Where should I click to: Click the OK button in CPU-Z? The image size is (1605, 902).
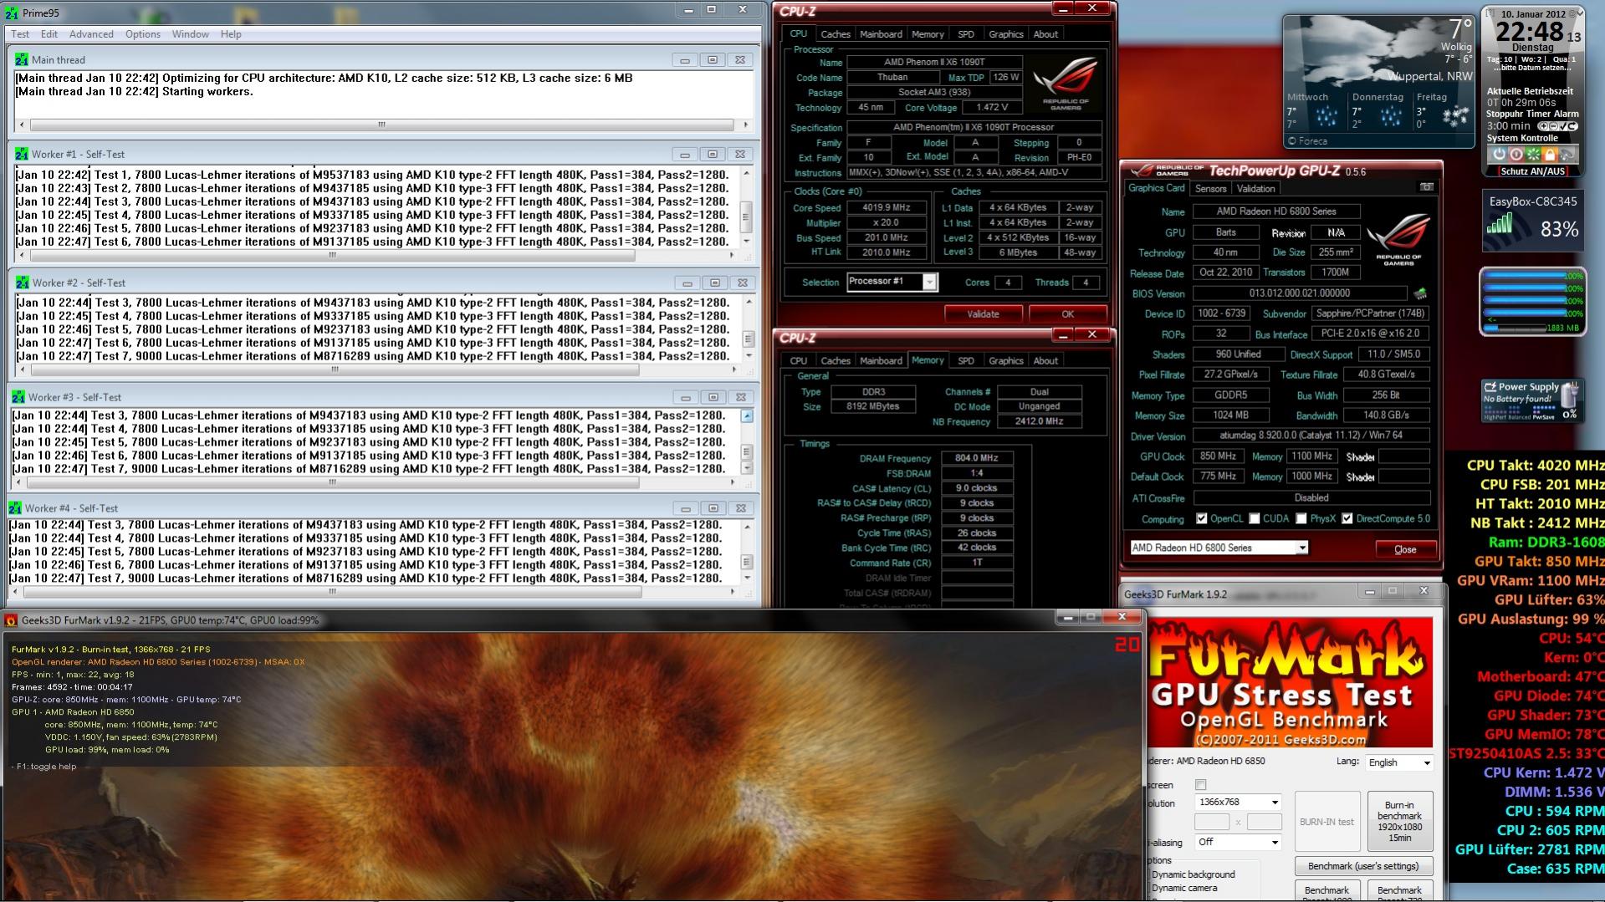tap(1067, 314)
